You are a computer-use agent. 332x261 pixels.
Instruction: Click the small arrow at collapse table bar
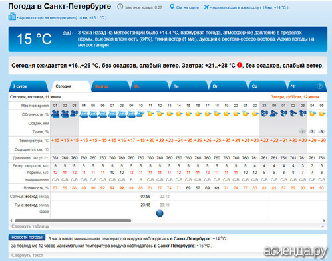(323, 226)
